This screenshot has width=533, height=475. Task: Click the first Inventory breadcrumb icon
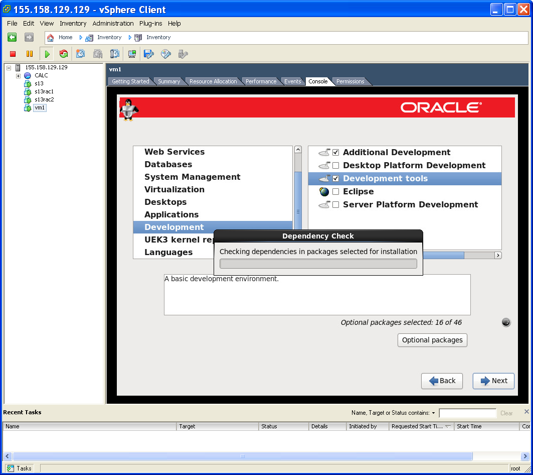[x=89, y=38]
